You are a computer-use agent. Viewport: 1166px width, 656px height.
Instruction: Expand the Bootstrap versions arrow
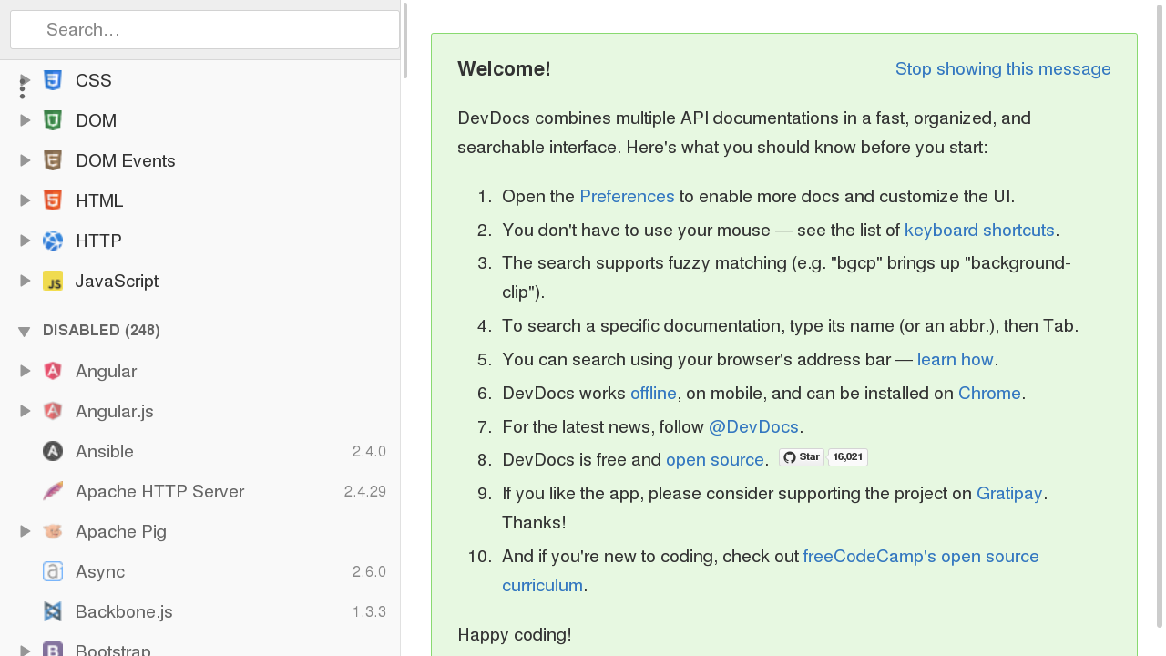pyautogui.click(x=26, y=650)
